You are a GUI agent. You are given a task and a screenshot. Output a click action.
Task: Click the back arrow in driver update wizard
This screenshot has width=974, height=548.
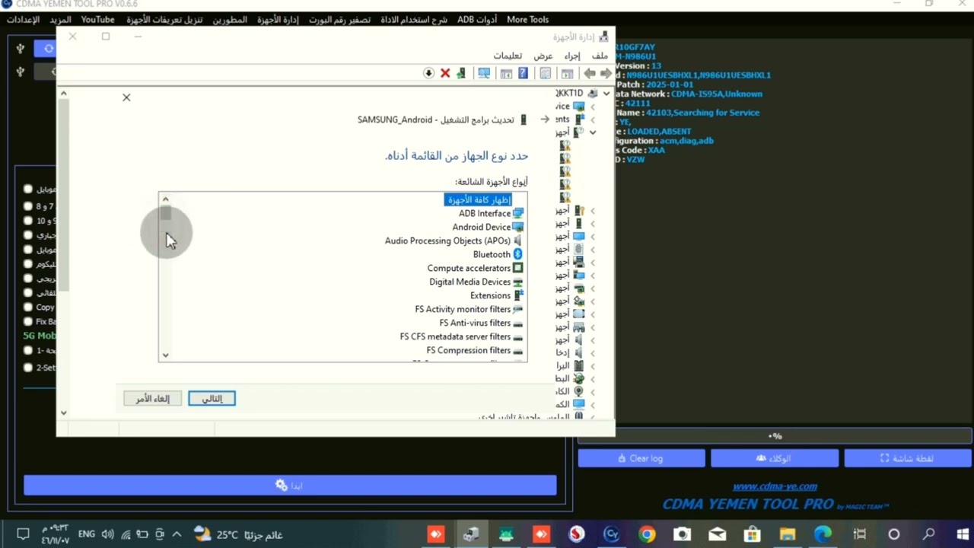[x=545, y=119]
